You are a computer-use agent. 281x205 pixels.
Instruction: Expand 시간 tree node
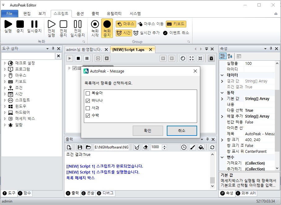tap(5, 94)
